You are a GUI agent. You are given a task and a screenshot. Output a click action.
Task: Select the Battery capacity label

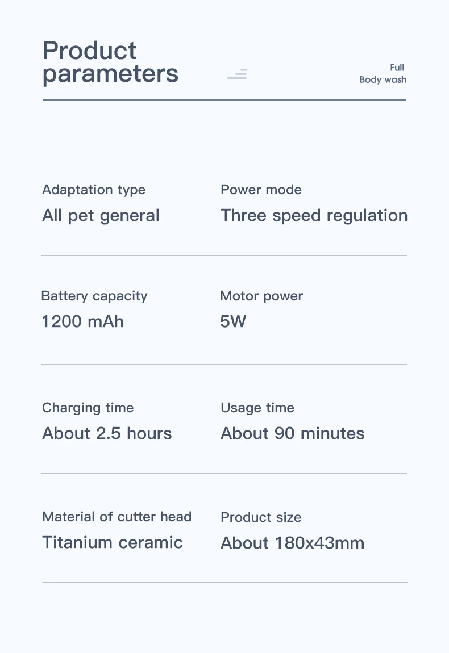point(94,296)
